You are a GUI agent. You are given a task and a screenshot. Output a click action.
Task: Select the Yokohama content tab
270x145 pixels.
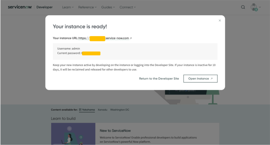click(87, 110)
